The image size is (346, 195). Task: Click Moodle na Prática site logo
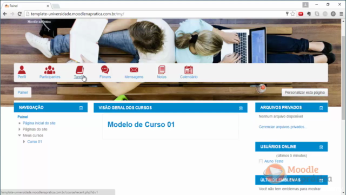click(39, 22)
